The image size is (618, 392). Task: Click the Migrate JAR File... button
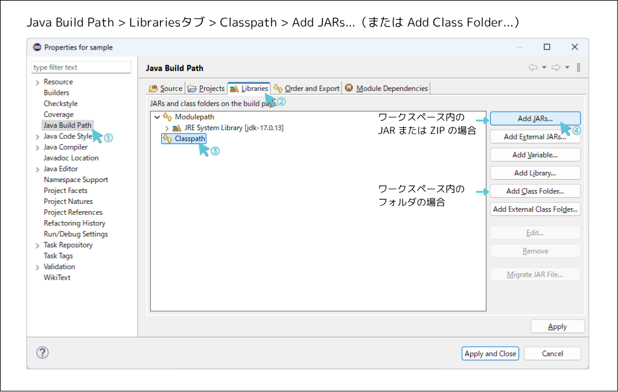point(535,274)
